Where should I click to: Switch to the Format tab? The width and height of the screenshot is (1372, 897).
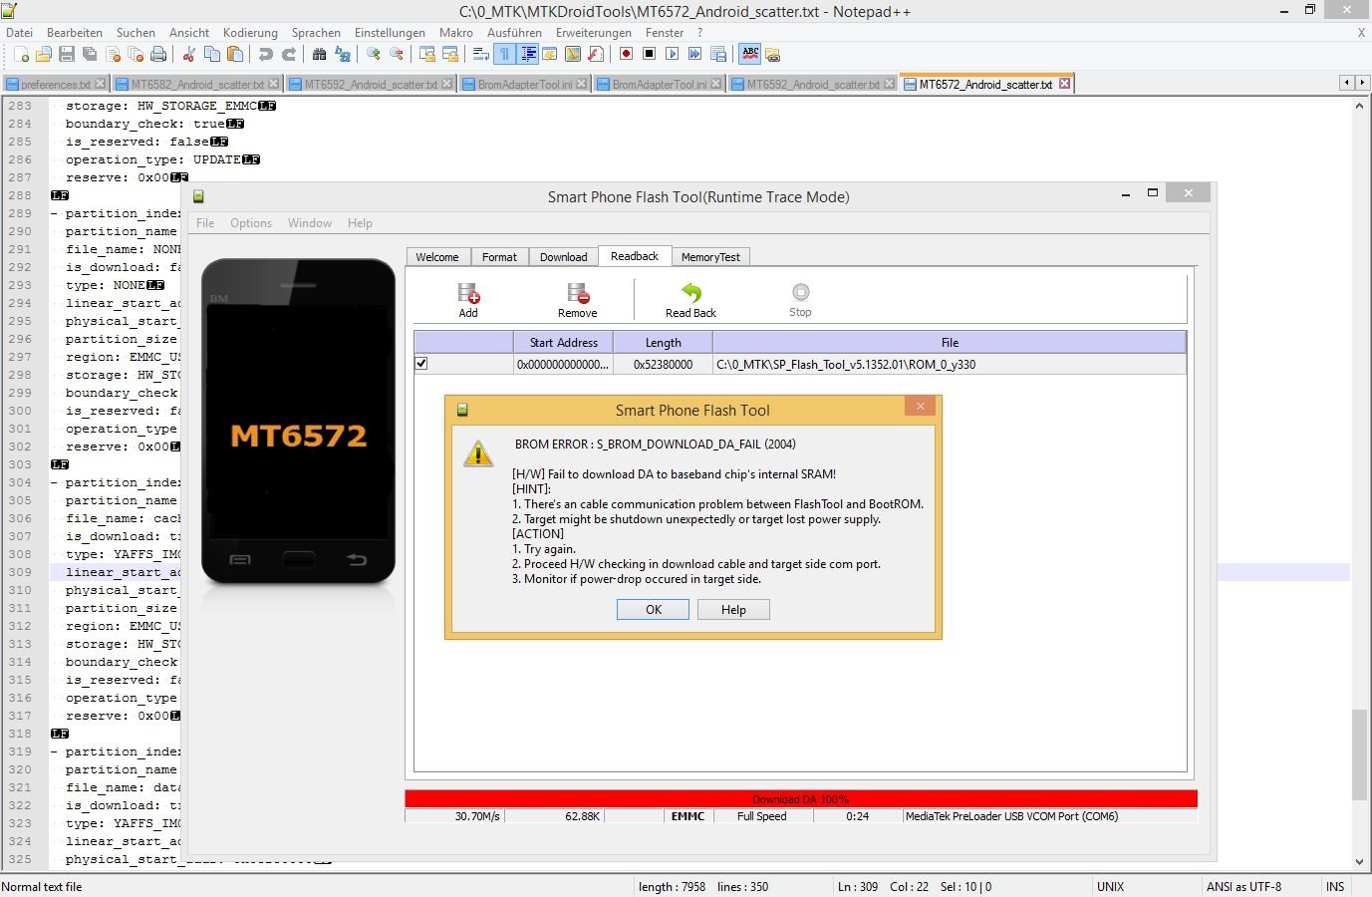[x=499, y=257]
